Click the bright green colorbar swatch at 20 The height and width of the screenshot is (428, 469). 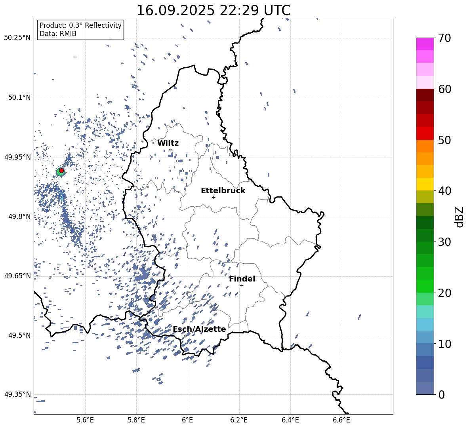click(x=425, y=286)
